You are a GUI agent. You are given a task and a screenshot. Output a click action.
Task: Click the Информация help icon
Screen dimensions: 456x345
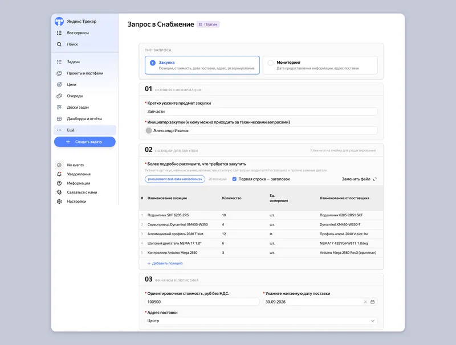[x=59, y=183]
